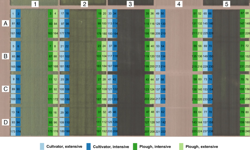Select plot 178
This screenshot has width=250, height=150.
point(67,33)
